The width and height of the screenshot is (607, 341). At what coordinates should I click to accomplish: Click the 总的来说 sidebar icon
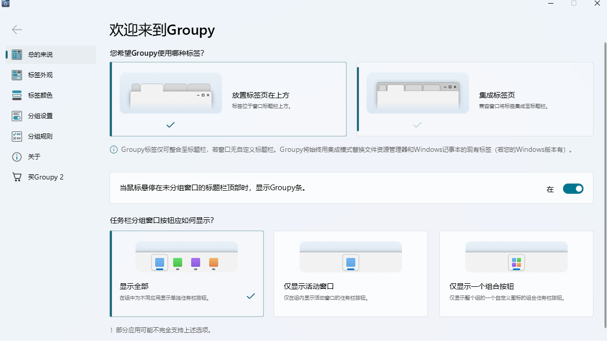(x=17, y=55)
